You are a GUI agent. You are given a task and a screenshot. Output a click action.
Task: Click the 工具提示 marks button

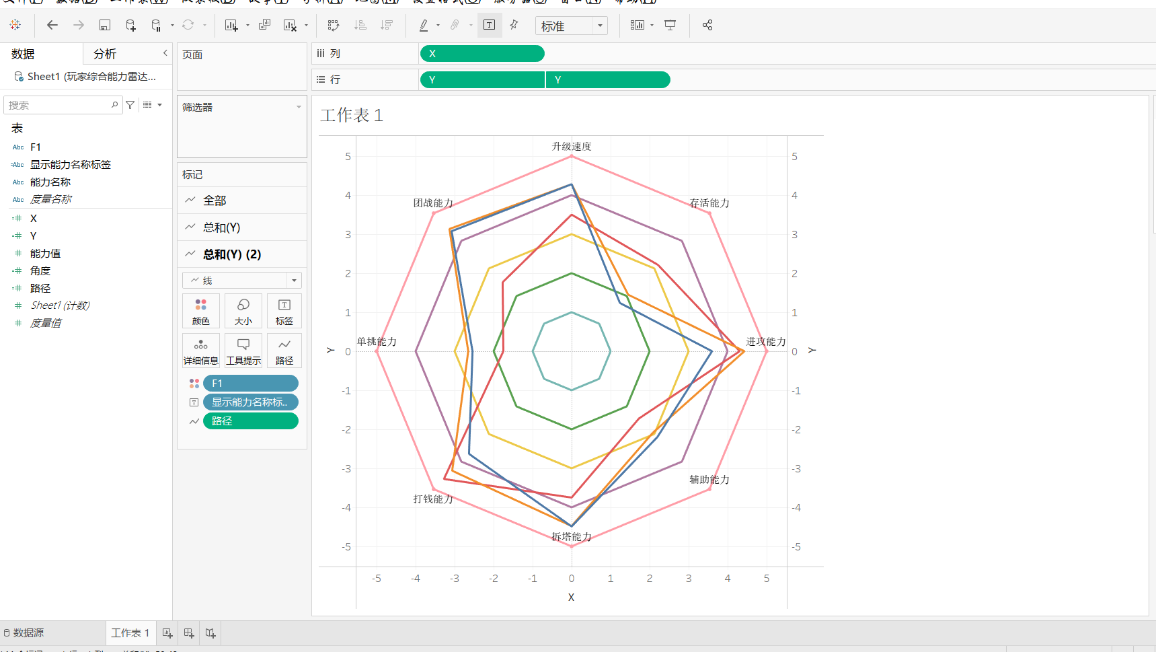pos(243,351)
